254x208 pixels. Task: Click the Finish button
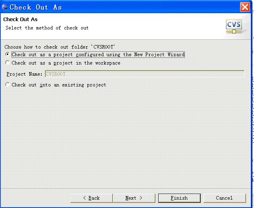pos(179,198)
